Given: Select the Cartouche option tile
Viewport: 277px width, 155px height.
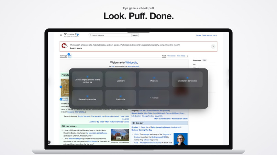Looking at the screenshot, I should point(121,98).
